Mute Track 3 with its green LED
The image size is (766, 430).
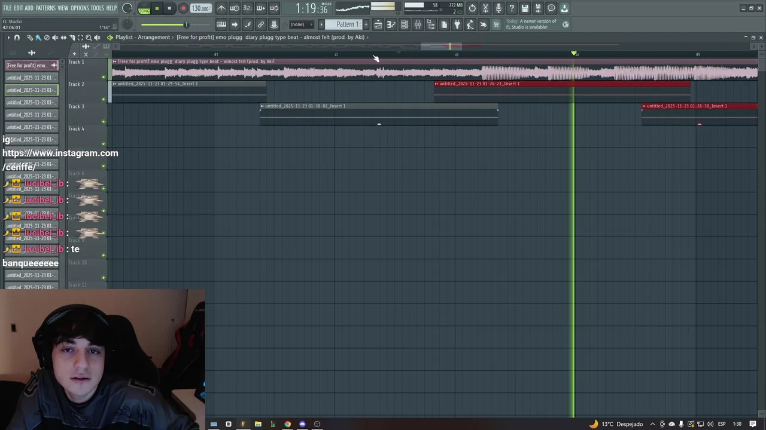(104, 121)
